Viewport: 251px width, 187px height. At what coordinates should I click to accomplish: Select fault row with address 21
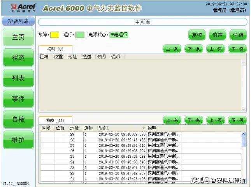point(141,179)
